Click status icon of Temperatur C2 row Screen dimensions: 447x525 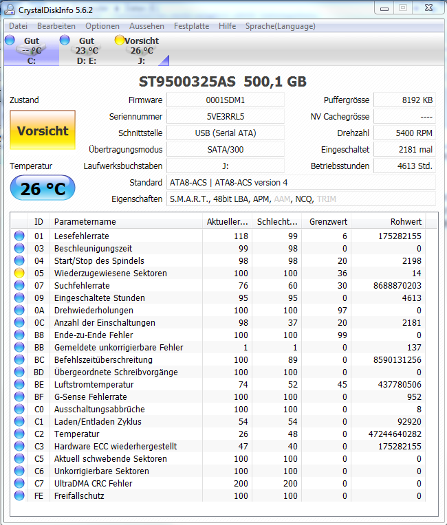[19, 434]
